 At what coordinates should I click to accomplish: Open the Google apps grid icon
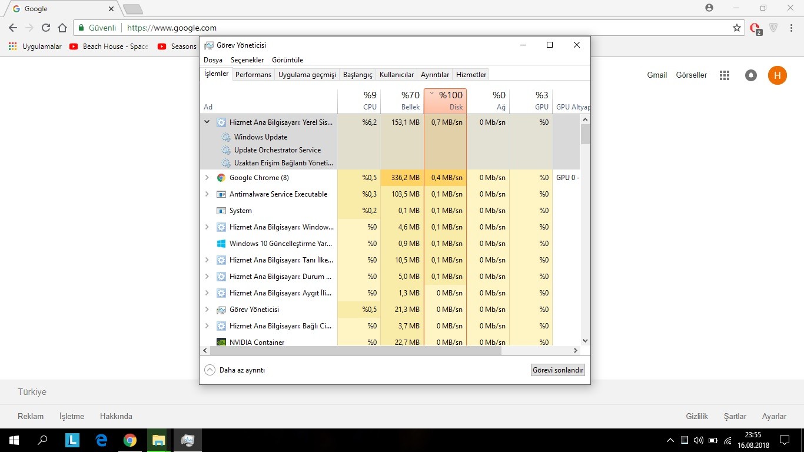point(725,75)
